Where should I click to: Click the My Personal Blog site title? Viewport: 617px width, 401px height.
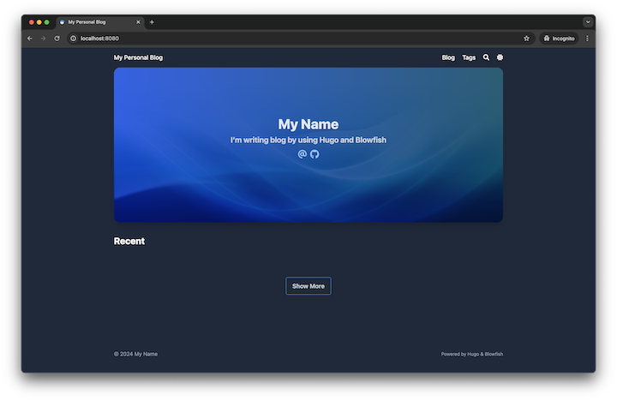coord(138,57)
